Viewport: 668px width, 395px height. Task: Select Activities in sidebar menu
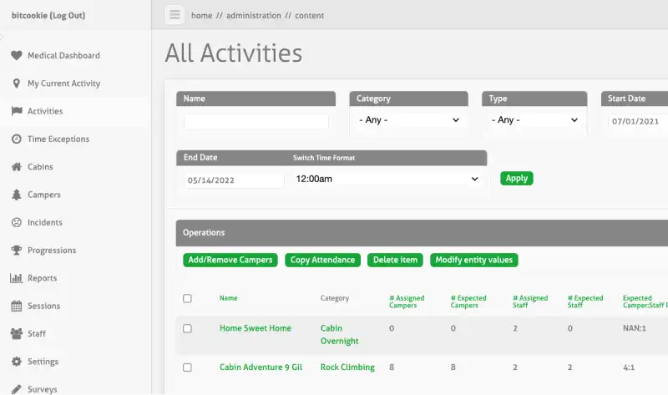point(45,111)
